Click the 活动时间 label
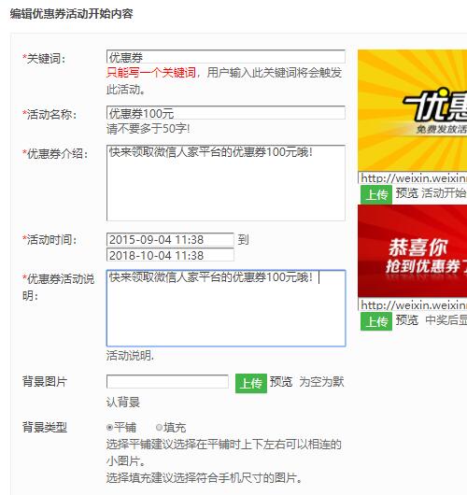Screen dimensions: 467x495 (x=50, y=240)
